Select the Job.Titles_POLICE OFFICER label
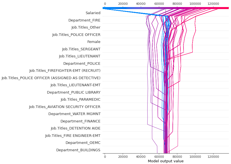Image resolution: width=231 pixels, height=164 pixels. point(76,35)
